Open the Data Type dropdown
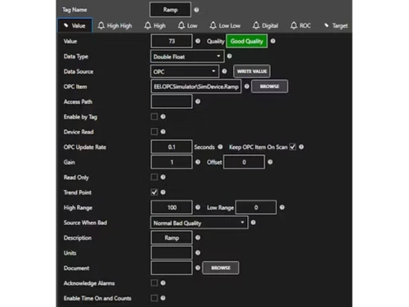This screenshot has width=409, height=307. (x=187, y=56)
